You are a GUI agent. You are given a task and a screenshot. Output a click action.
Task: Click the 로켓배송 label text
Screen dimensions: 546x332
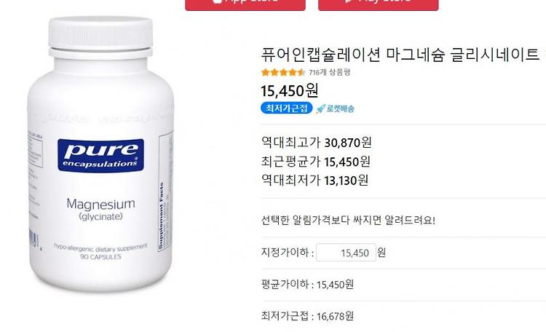coord(340,108)
